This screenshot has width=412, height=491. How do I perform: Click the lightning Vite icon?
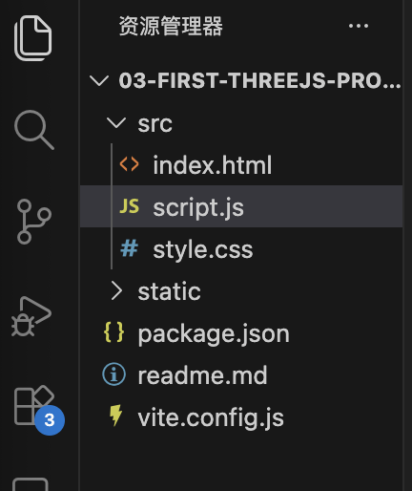(115, 416)
